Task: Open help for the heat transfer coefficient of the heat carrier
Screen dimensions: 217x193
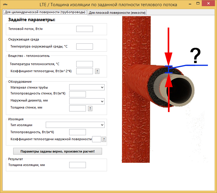Action: tap(97, 71)
